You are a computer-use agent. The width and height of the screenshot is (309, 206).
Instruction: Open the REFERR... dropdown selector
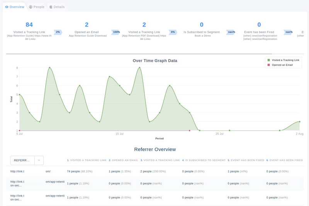27,160
